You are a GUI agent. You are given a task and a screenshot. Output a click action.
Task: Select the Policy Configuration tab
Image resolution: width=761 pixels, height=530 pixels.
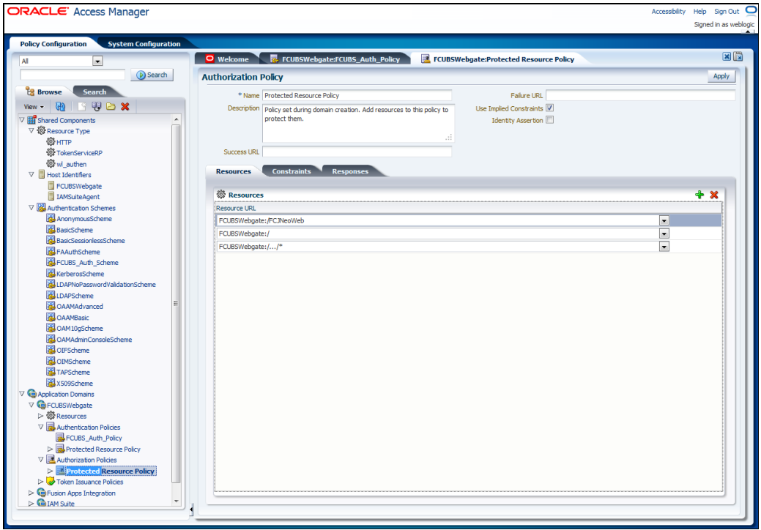pyautogui.click(x=53, y=44)
